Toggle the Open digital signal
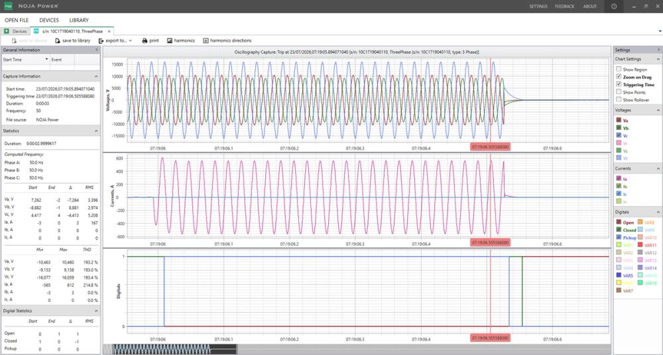Viewport: 663px width, 355px height. click(x=619, y=223)
